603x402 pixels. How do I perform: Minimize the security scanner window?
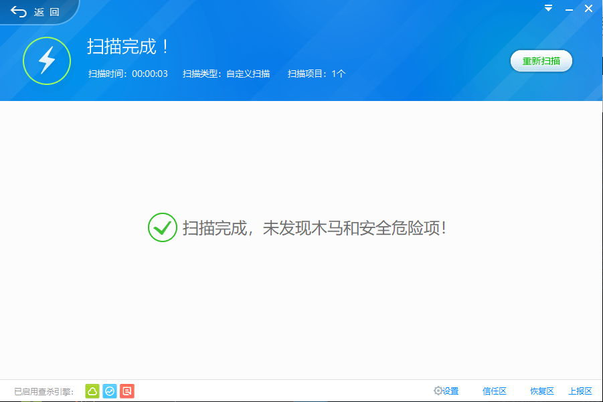coord(569,9)
